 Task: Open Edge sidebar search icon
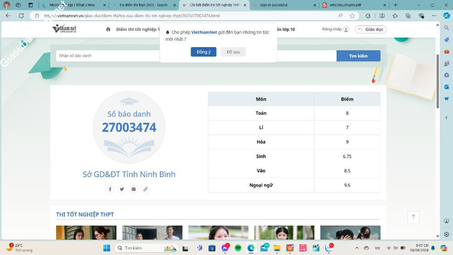click(x=447, y=28)
